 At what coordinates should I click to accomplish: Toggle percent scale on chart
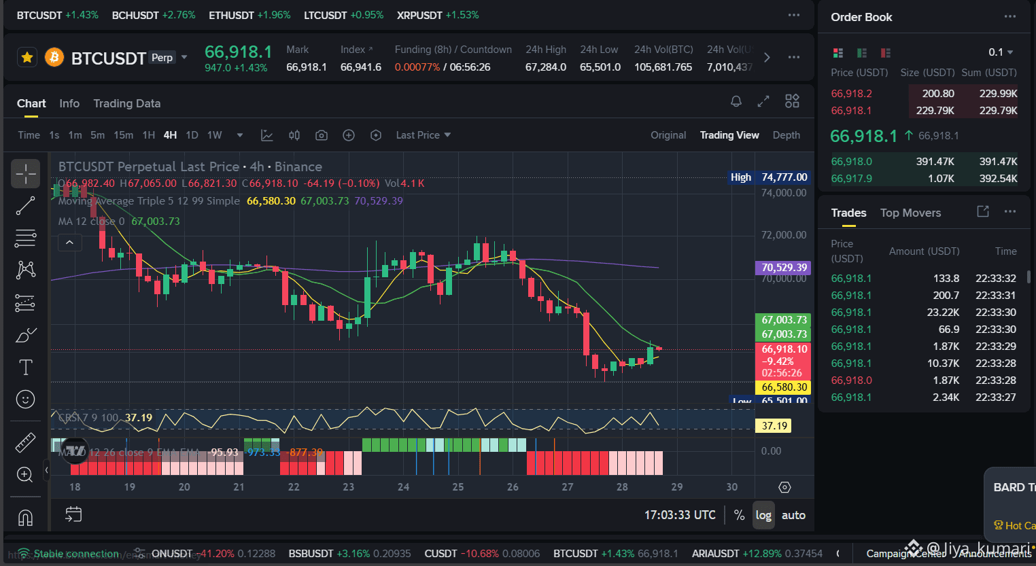click(x=740, y=515)
